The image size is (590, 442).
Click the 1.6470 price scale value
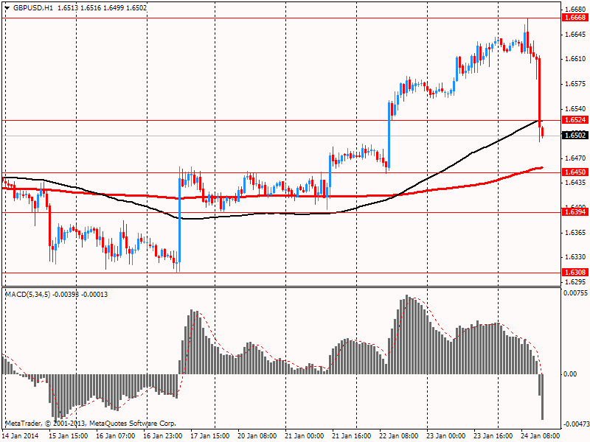click(576, 158)
